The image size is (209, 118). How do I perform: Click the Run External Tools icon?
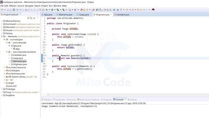pyautogui.click(x=63, y=10)
